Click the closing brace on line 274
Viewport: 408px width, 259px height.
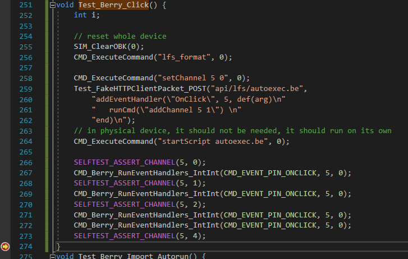(x=58, y=247)
